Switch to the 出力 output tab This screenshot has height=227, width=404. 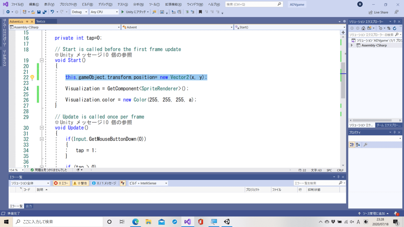tap(29, 206)
